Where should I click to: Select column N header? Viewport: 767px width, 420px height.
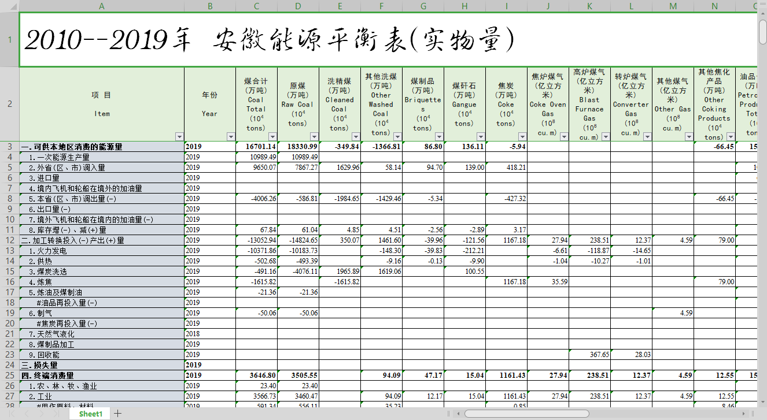[x=714, y=6]
